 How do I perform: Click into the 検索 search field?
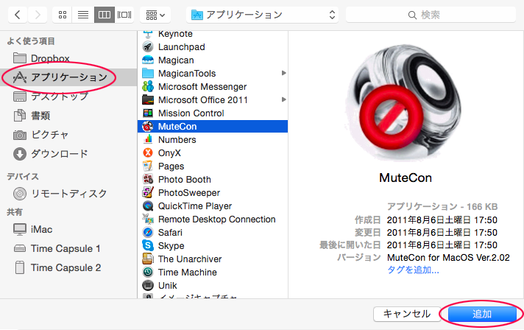[x=431, y=15]
